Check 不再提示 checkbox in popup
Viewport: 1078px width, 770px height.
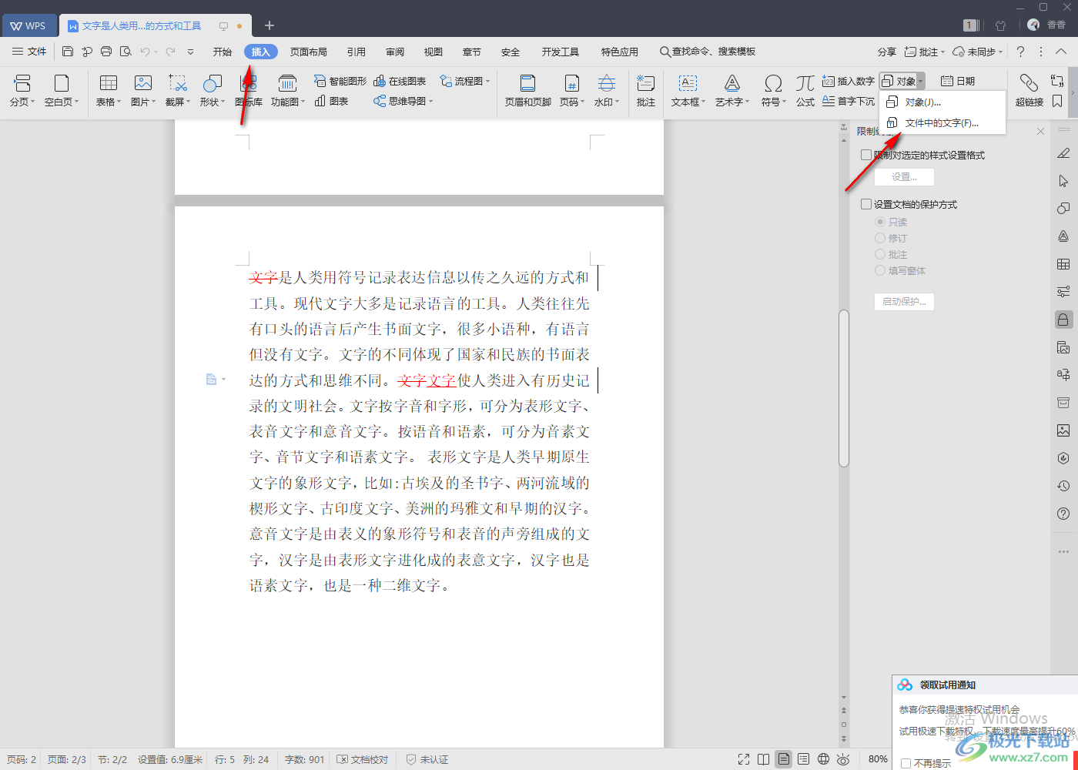906,763
